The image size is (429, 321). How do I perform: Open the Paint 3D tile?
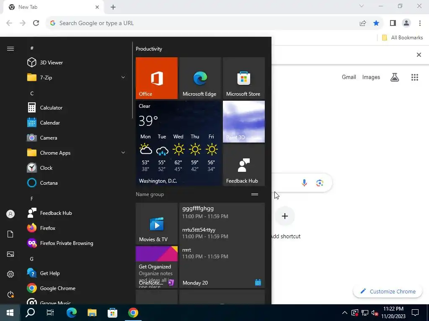(244, 122)
